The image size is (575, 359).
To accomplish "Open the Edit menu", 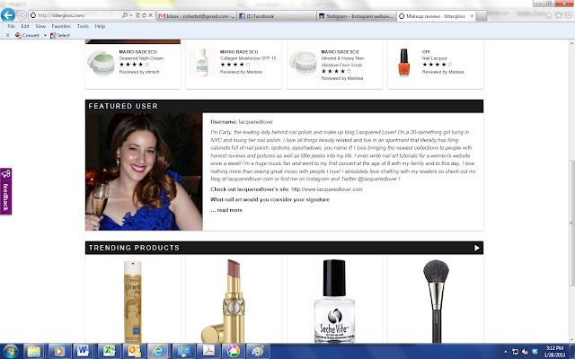I will [25, 26].
